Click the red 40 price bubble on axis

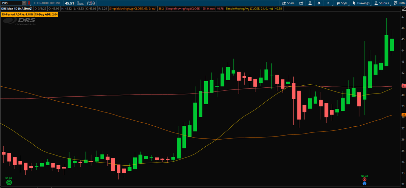(x=403, y=86)
